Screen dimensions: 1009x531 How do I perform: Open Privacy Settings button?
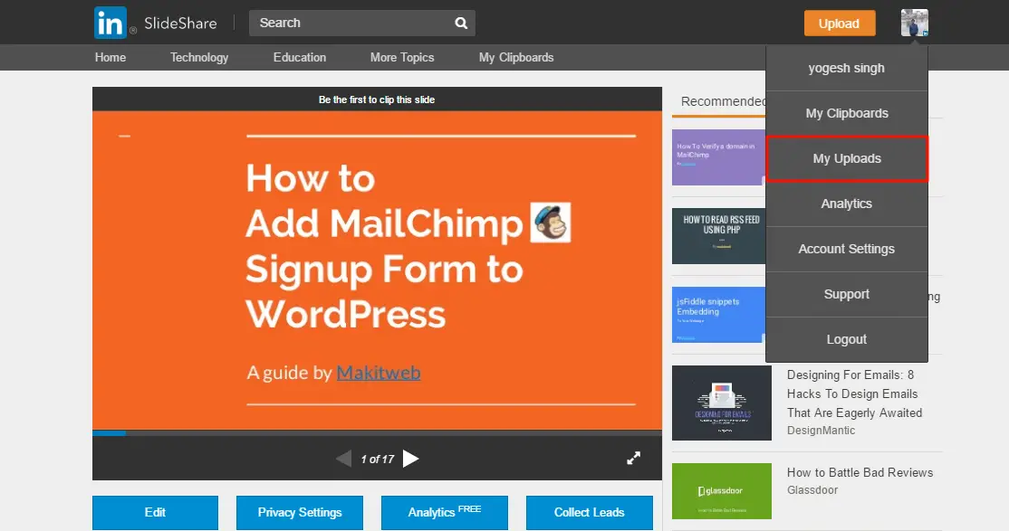(x=300, y=512)
